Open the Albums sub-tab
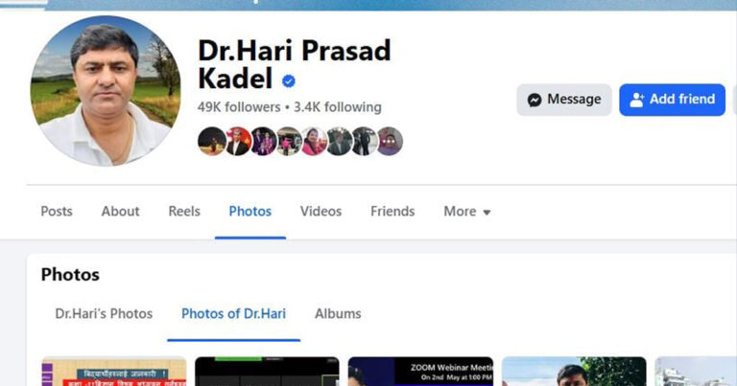 pyautogui.click(x=338, y=314)
